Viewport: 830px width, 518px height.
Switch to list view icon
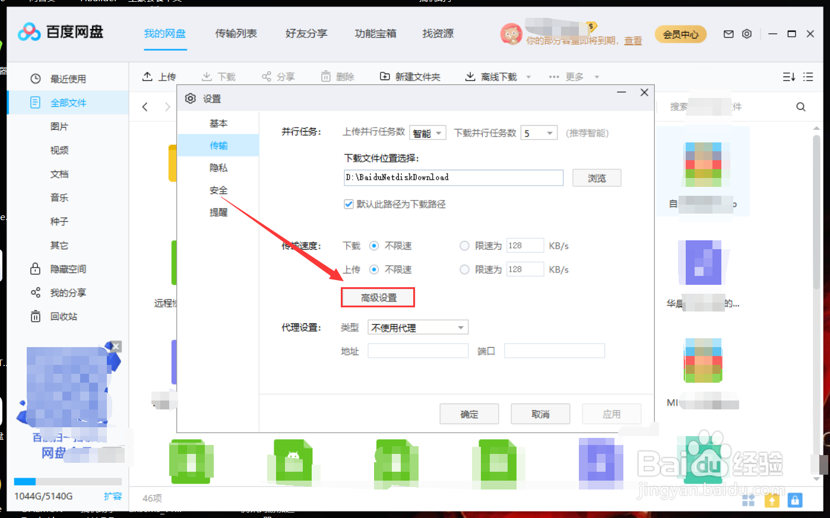pos(808,77)
